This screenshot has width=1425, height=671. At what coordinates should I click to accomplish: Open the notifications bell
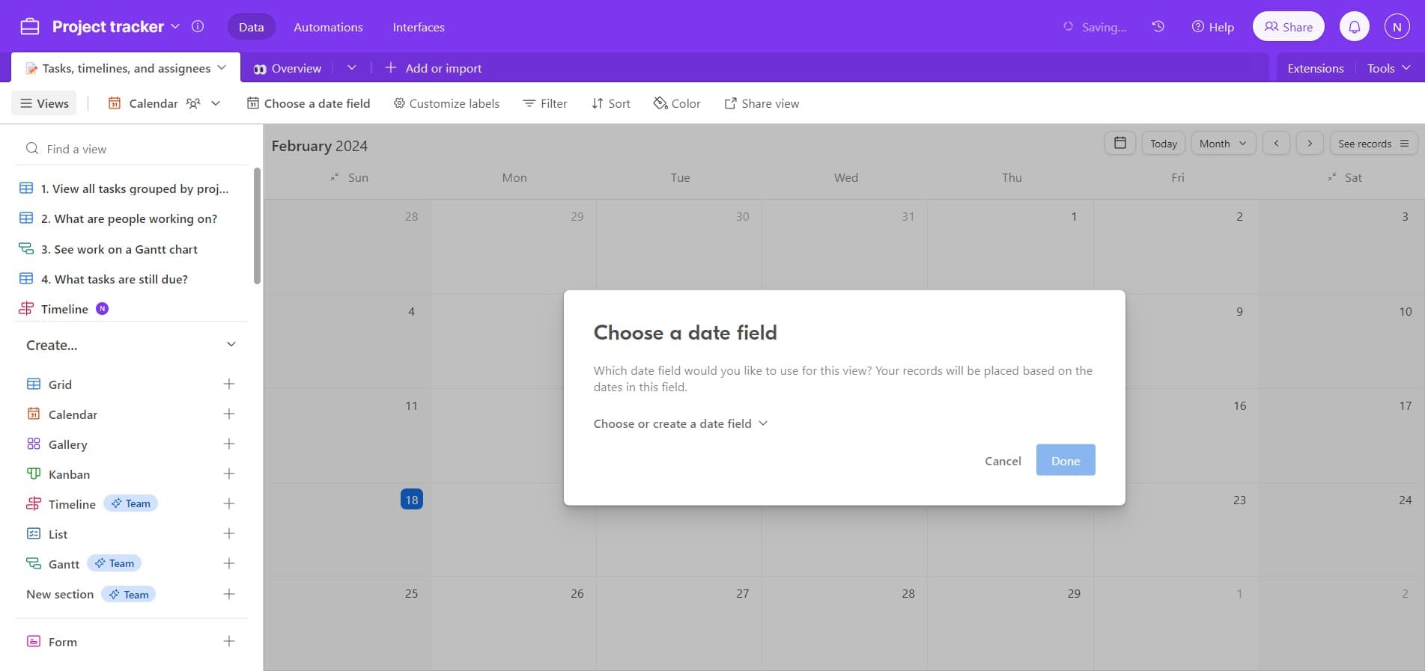click(x=1354, y=26)
